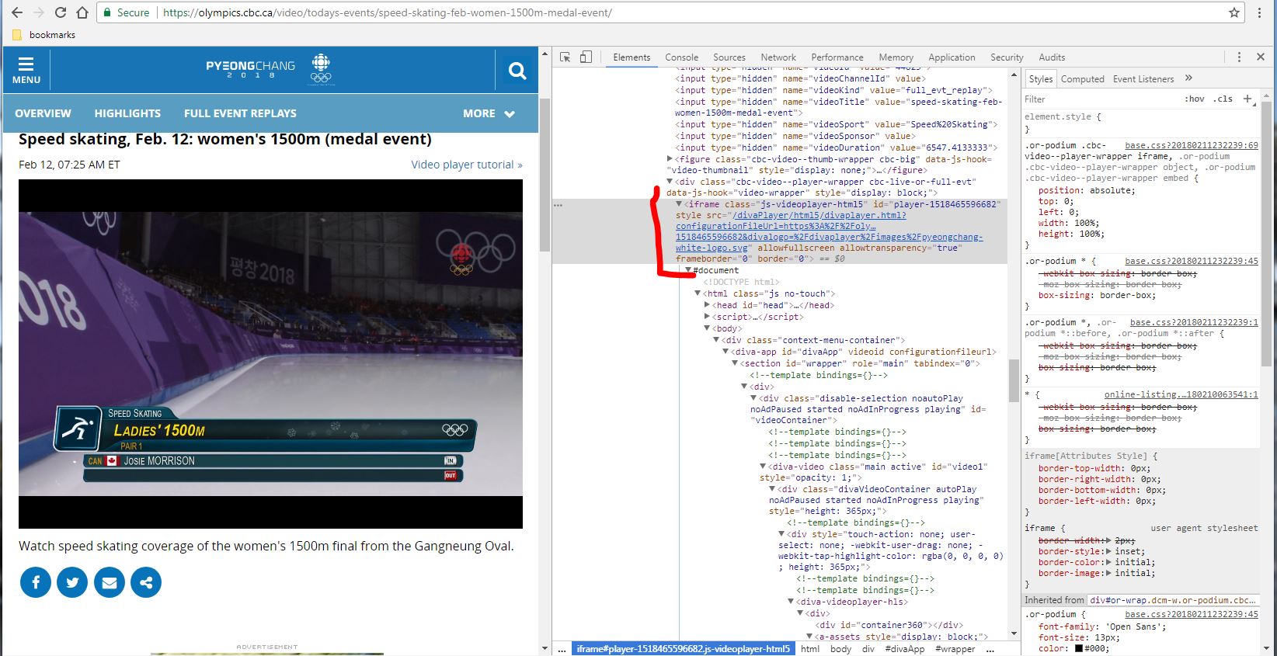Add a new style rule with plus icon

click(x=1247, y=99)
